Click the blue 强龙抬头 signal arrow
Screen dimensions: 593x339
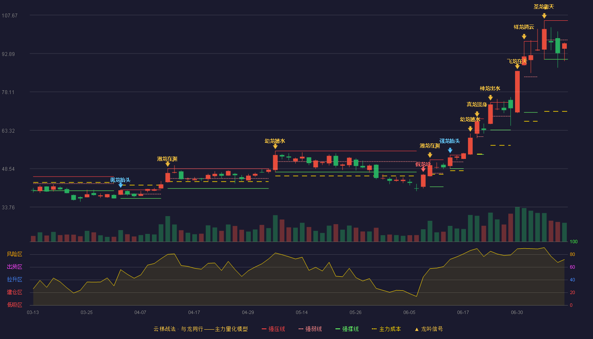[450, 150]
